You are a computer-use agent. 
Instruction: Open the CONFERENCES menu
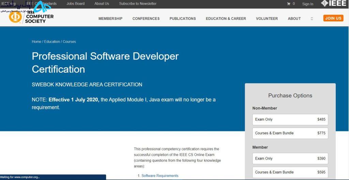(x=146, y=19)
